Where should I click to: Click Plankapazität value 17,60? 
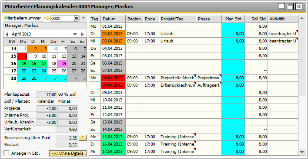(x=47, y=94)
